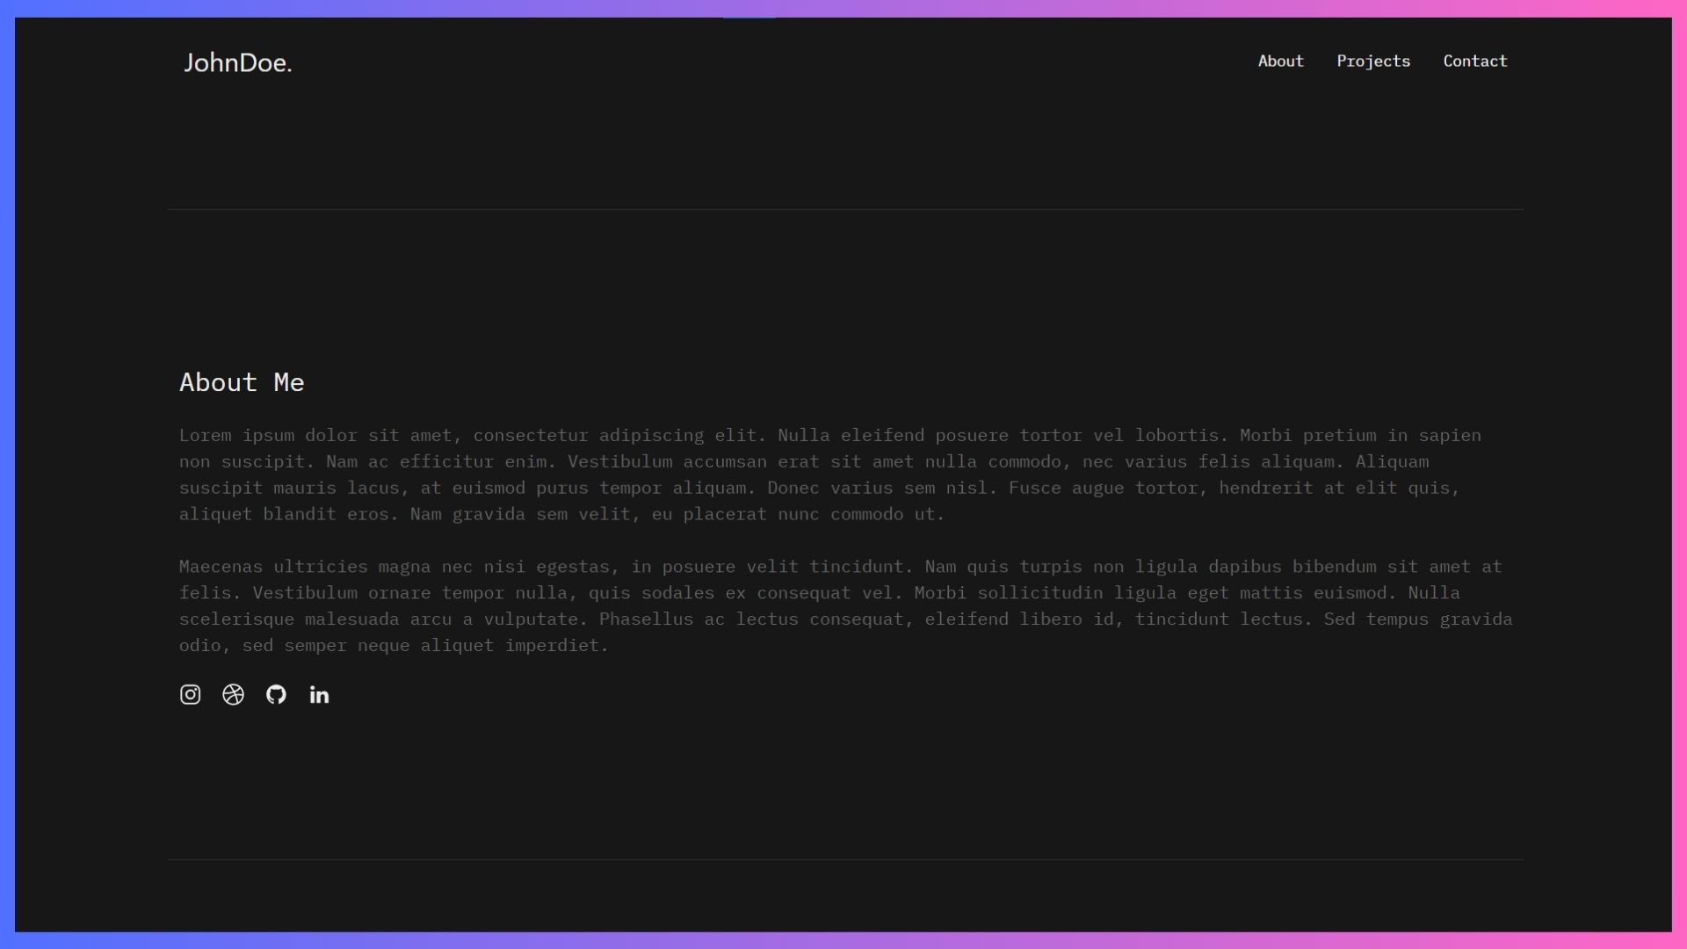Click the JohnDoe. site logo
Screen dimensions: 1687x949
point(237,62)
